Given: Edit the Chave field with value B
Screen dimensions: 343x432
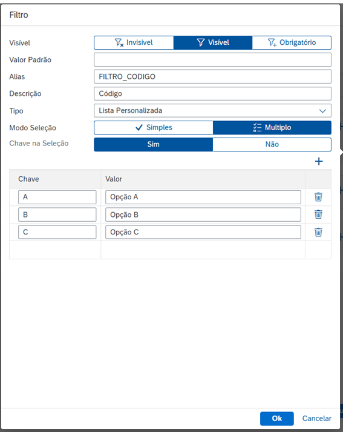Looking at the screenshot, I should [x=57, y=214].
